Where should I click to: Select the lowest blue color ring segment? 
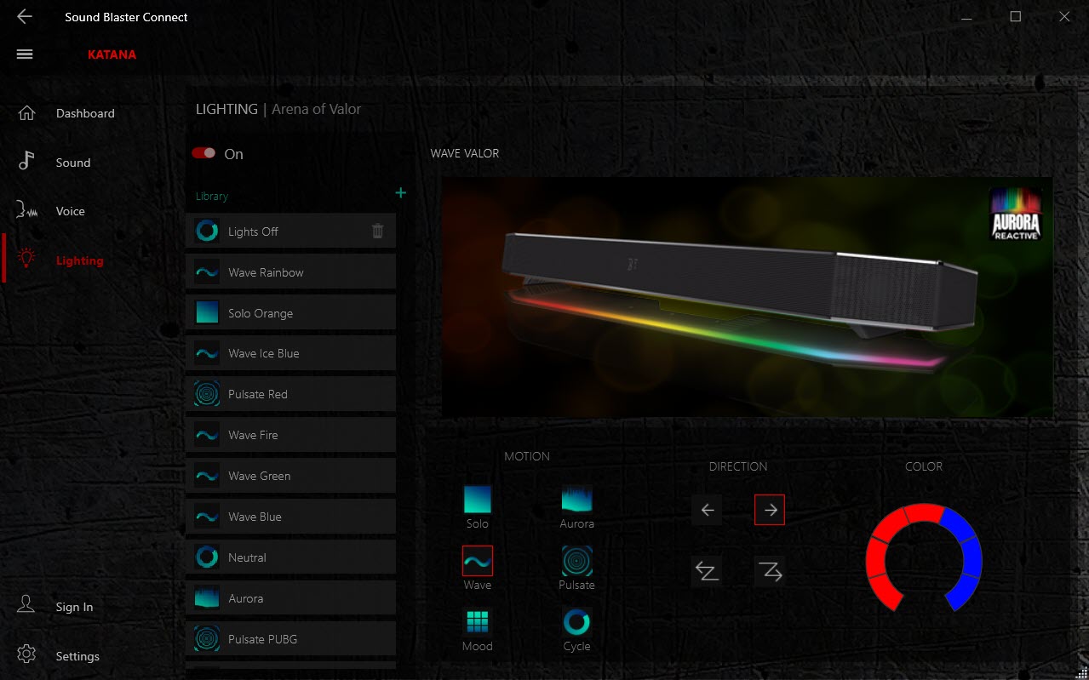pyautogui.click(x=962, y=592)
